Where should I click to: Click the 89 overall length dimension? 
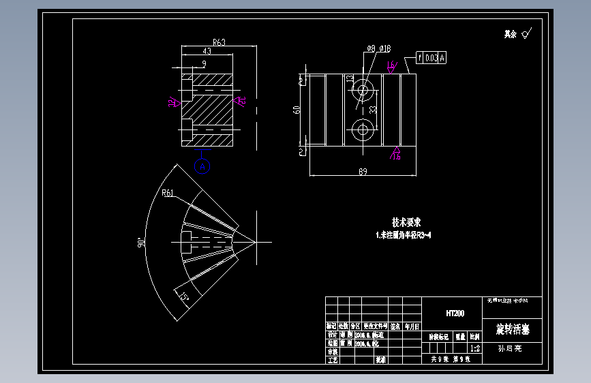tap(363, 172)
